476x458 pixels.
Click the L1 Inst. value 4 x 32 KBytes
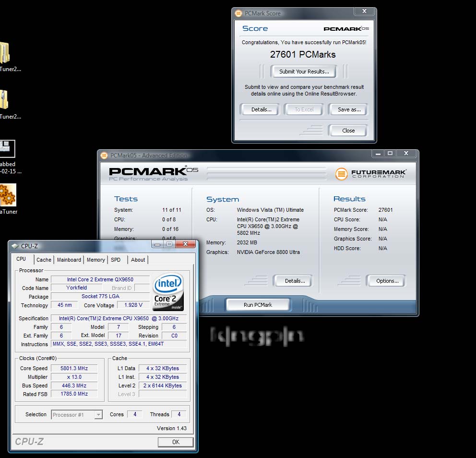[x=162, y=377]
